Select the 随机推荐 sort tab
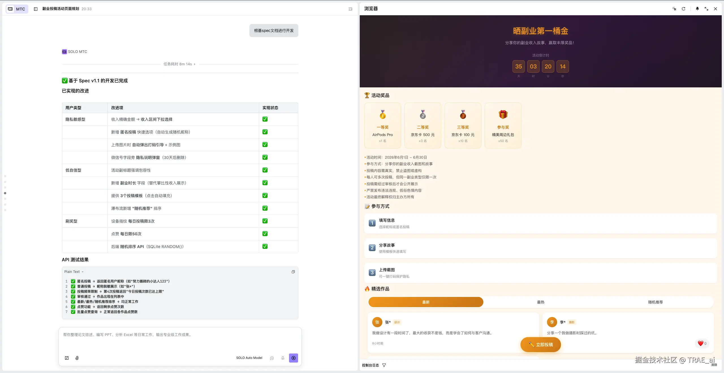 656,302
